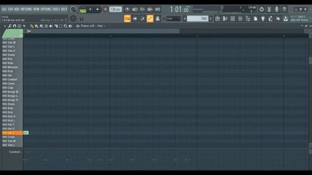
Task: Click the plus button beside Hat pattern
Action: (211, 18)
